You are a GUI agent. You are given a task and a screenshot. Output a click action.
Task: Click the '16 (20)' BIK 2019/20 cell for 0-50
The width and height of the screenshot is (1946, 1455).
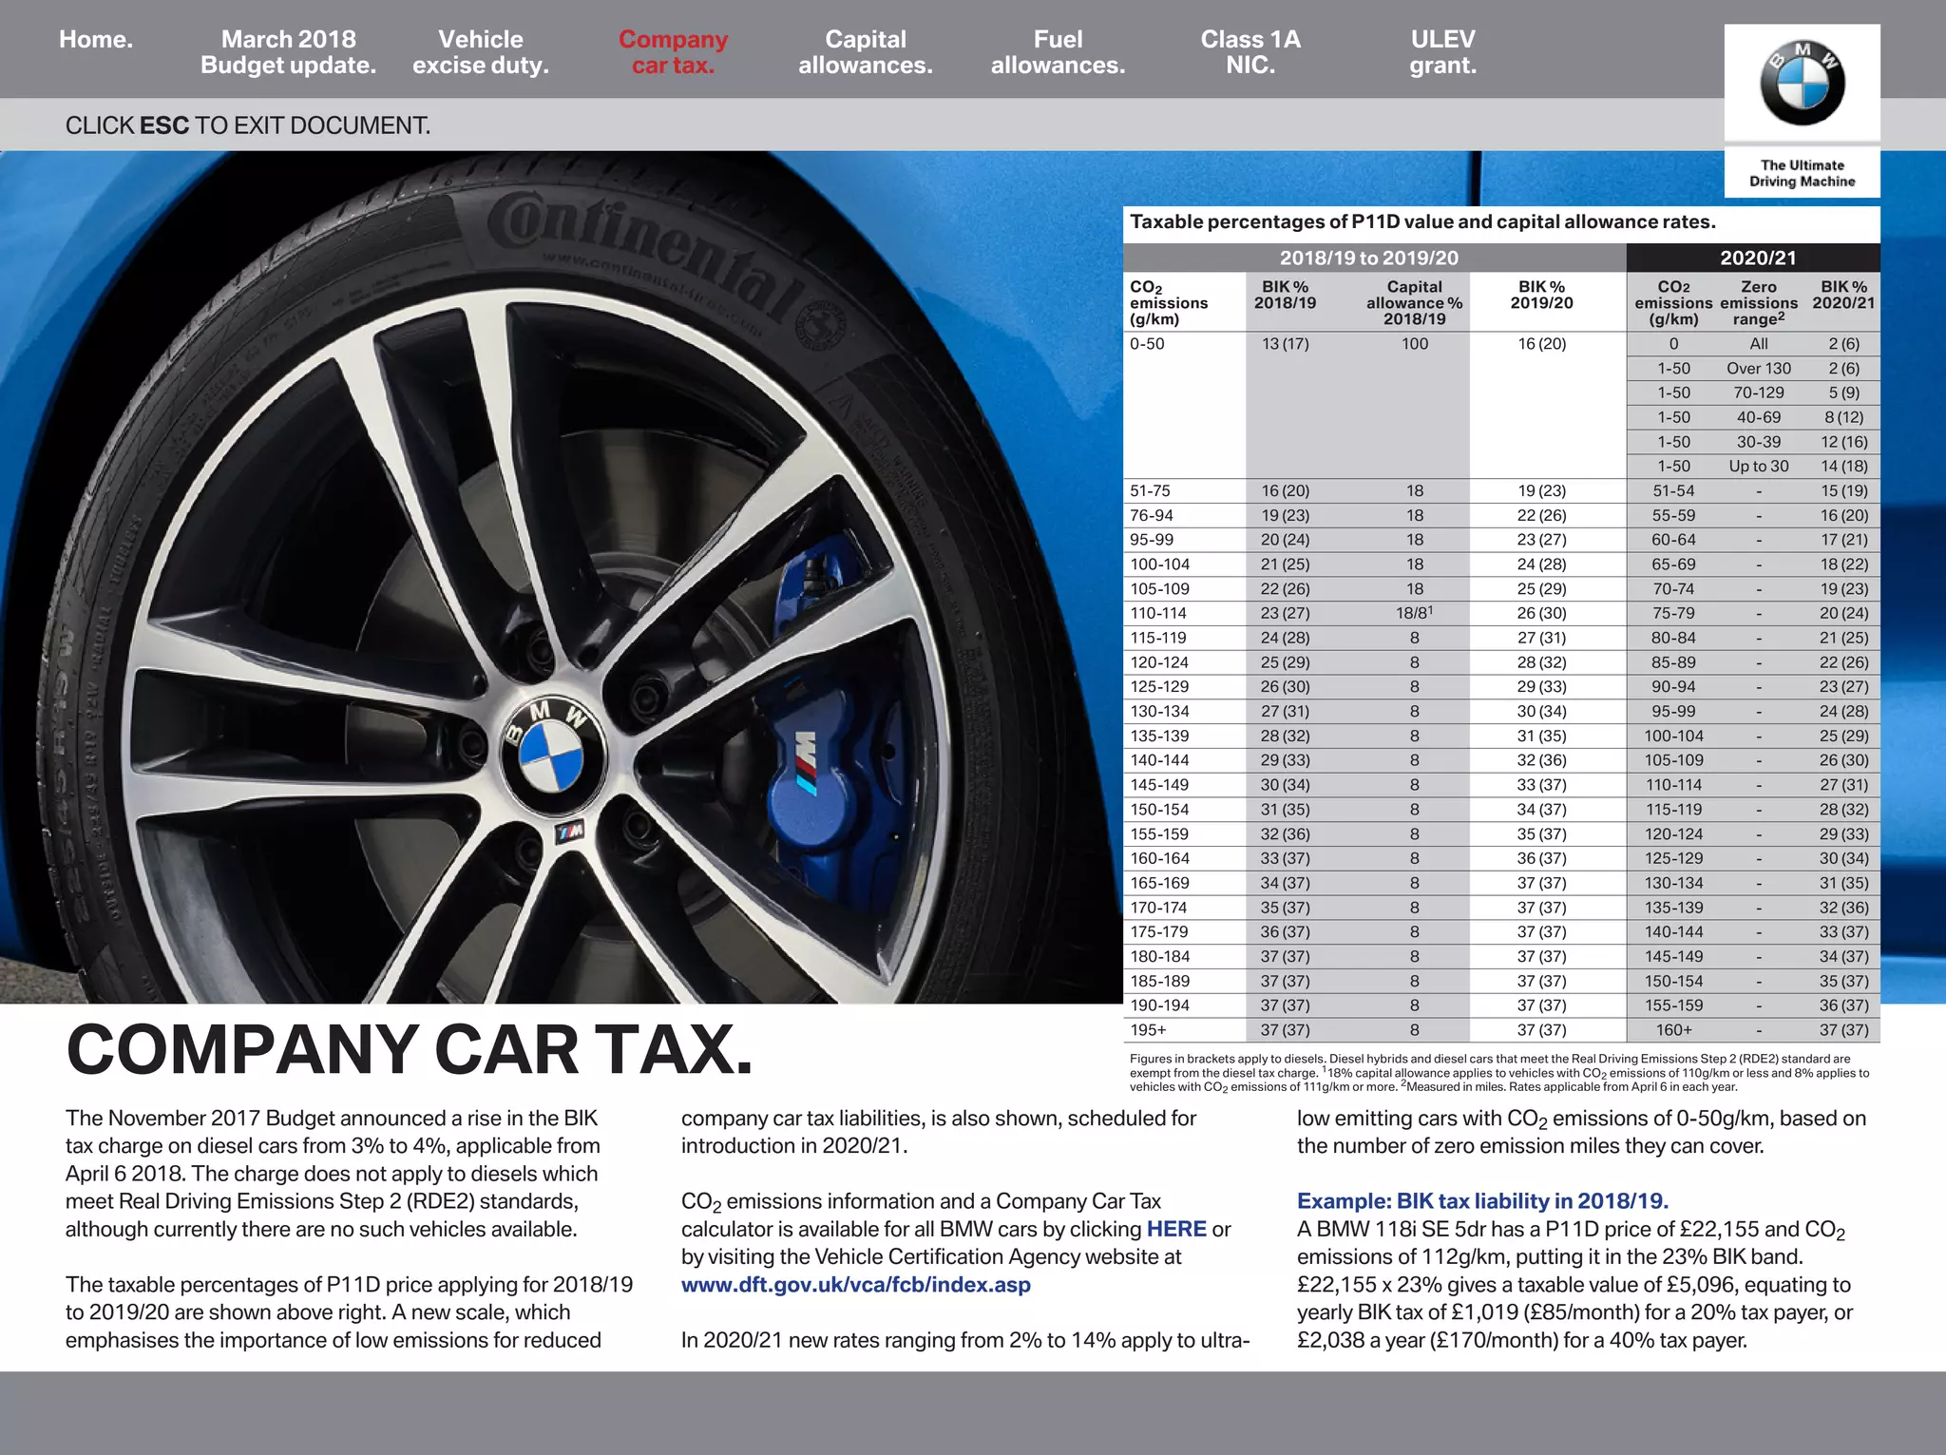(1541, 344)
